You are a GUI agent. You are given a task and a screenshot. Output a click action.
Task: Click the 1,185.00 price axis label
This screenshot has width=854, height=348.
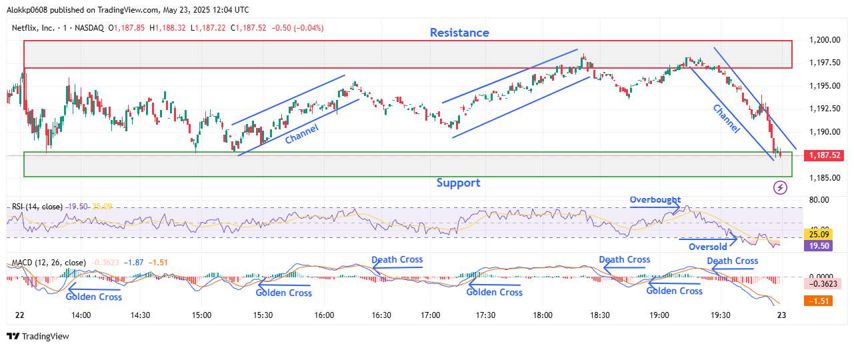coord(824,178)
